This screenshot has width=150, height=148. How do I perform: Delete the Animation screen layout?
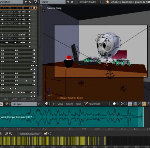30,2
